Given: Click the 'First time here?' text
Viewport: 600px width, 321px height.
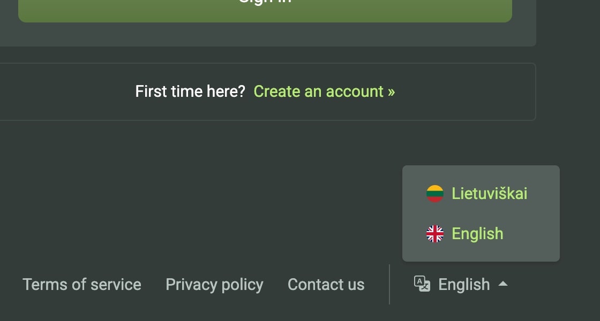Looking at the screenshot, I should click(x=190, y=91).
